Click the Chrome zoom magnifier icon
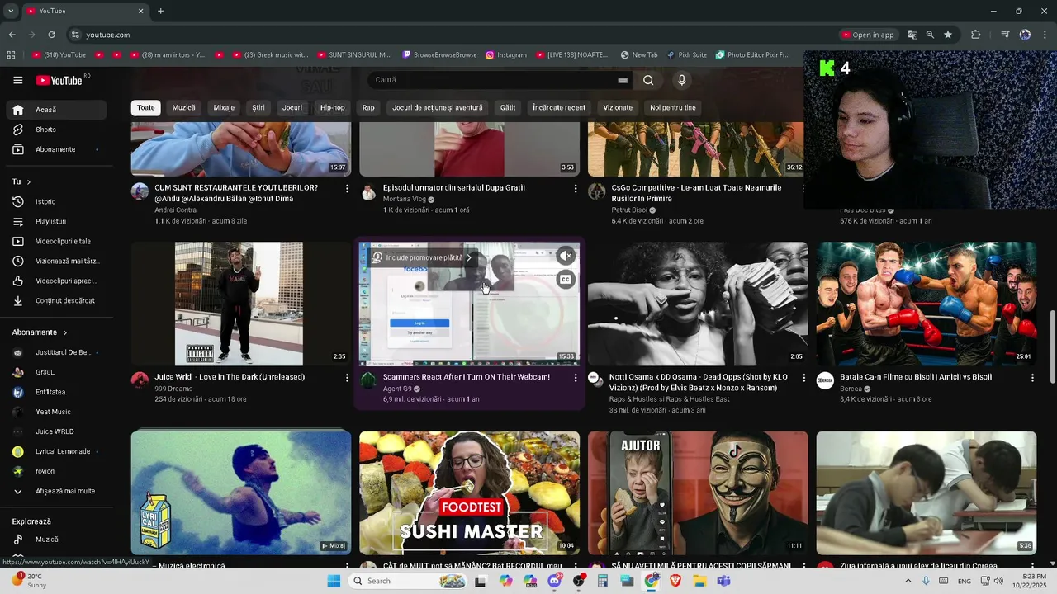This screenshot has width=1057, height=594. (x=930, y=35)
